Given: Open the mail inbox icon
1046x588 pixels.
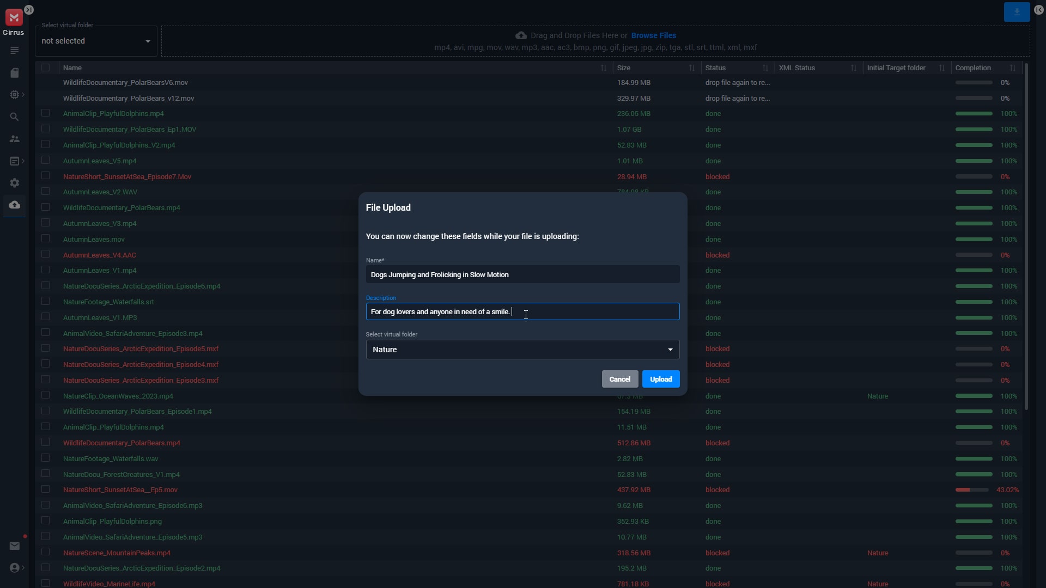Looking at the screenshot, I should [15, 546].
